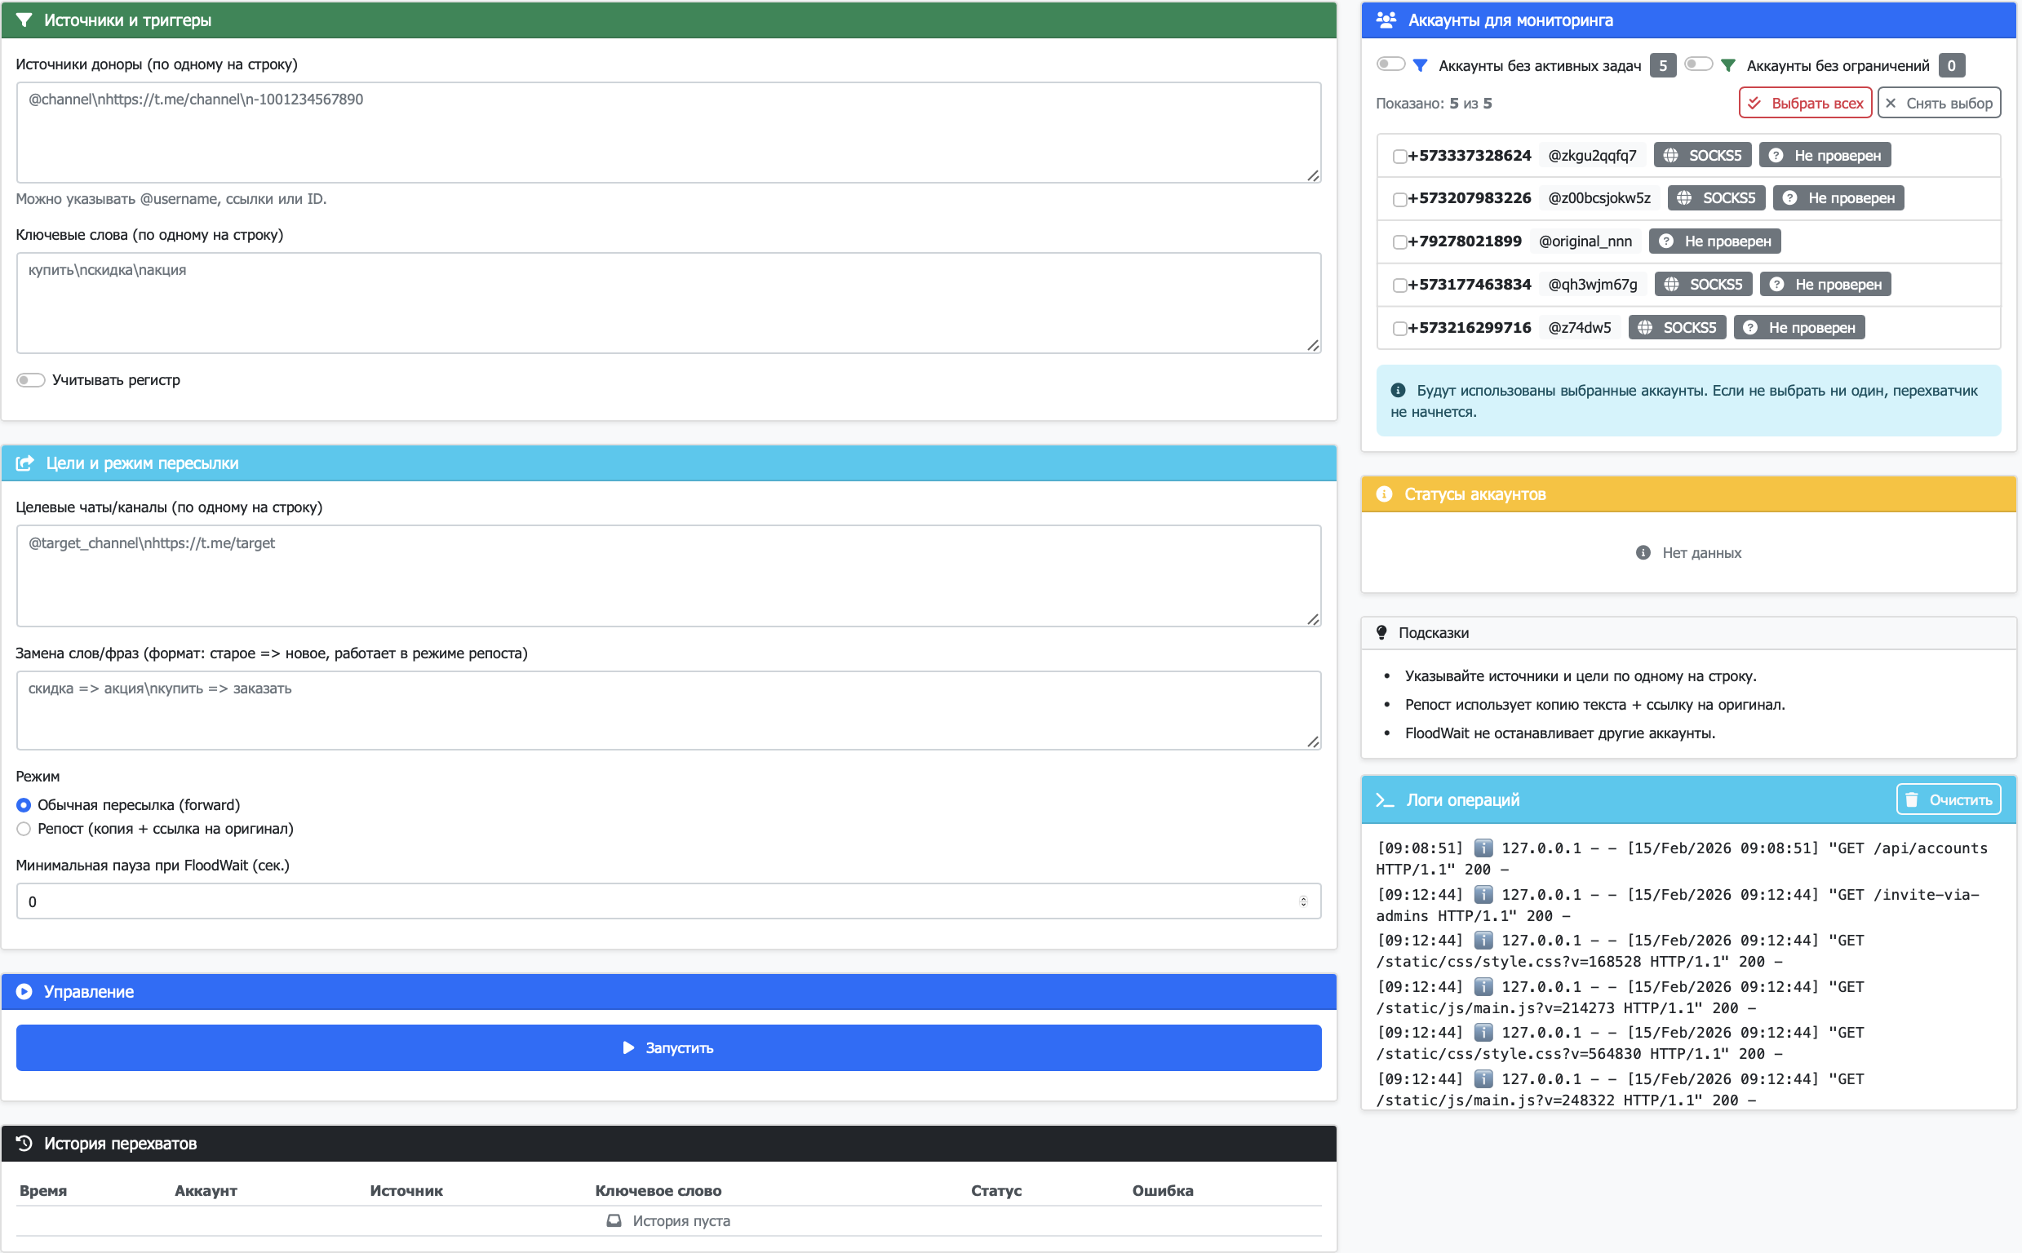Click the terminal icon beside Логи операций
This screenshot has width=2022, height=1253.
(x=1385, y=799)
